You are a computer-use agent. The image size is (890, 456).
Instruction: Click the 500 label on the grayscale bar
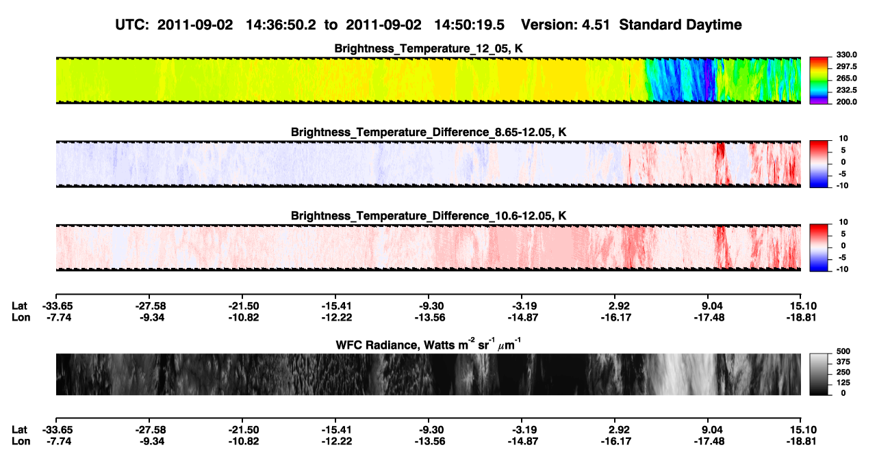coord(843,351)
